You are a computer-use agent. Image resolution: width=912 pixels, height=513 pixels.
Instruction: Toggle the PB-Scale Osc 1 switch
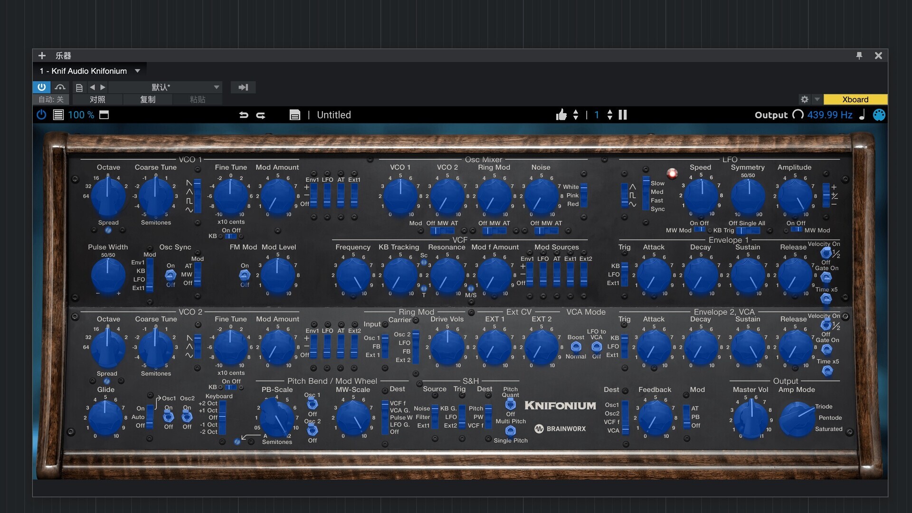tap(312, 404)
